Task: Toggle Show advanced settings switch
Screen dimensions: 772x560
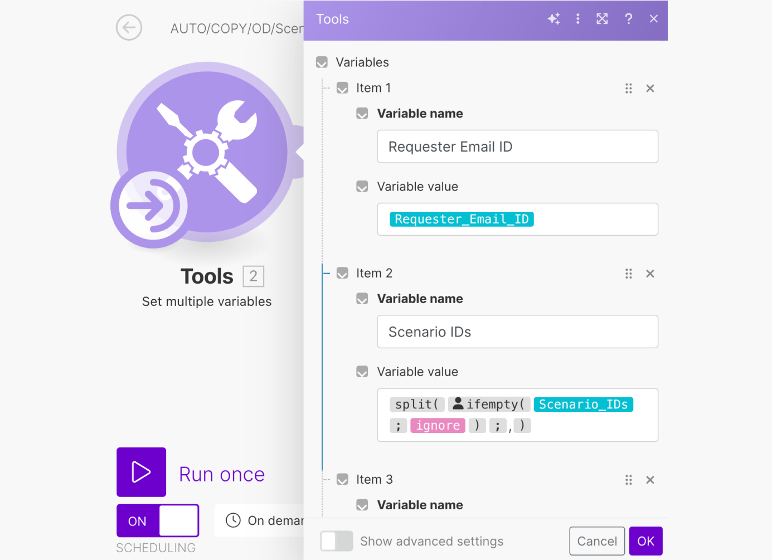Action: (337, 541)
